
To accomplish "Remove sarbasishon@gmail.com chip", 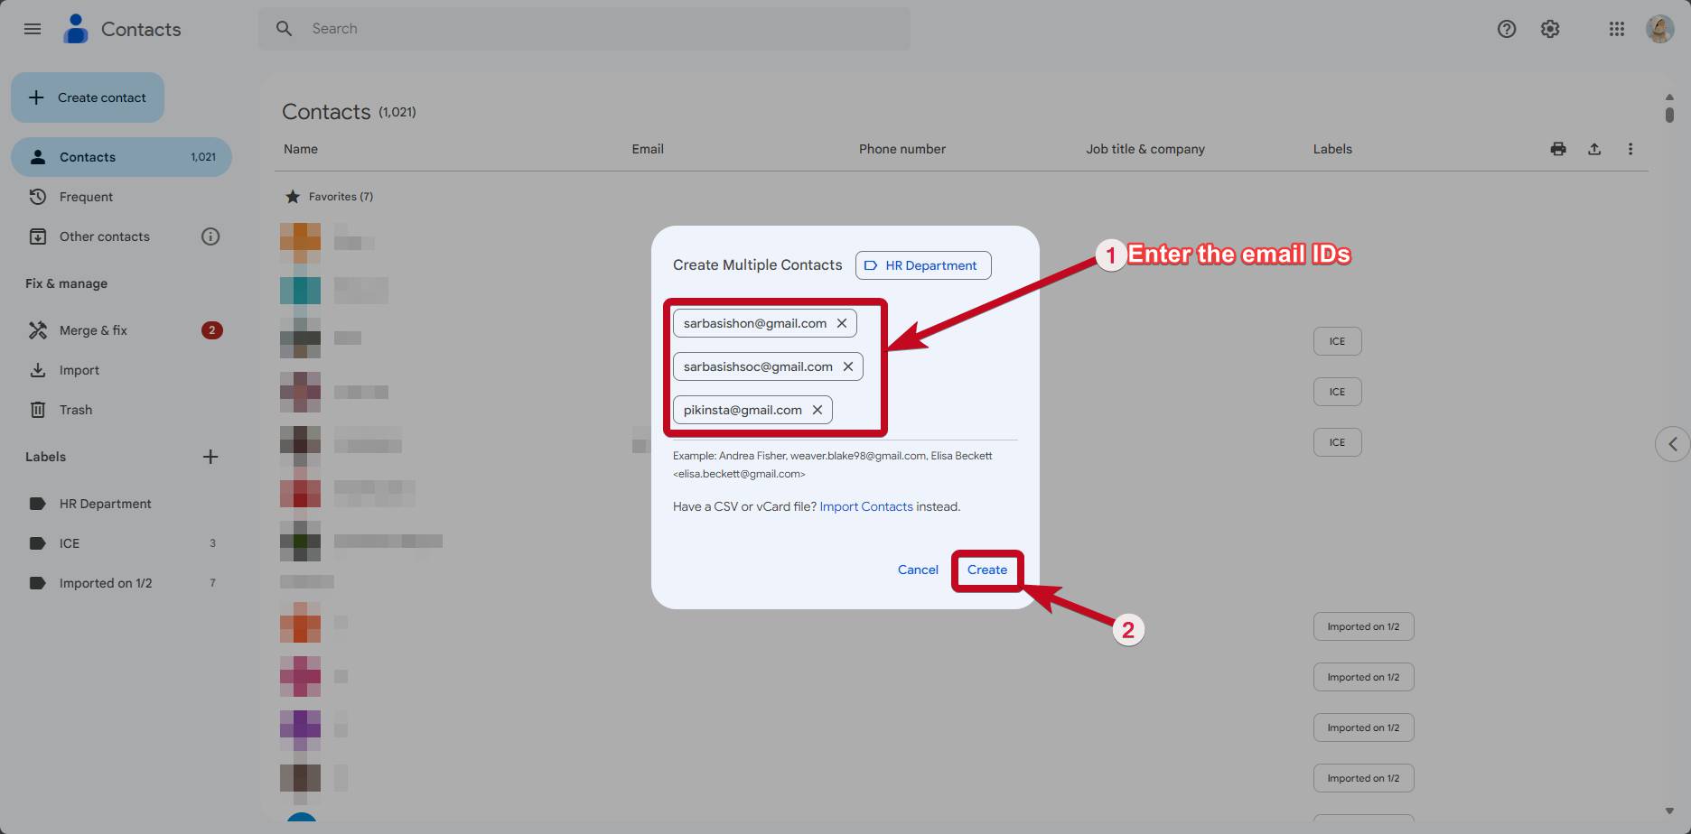I will (x=842, y=323).
